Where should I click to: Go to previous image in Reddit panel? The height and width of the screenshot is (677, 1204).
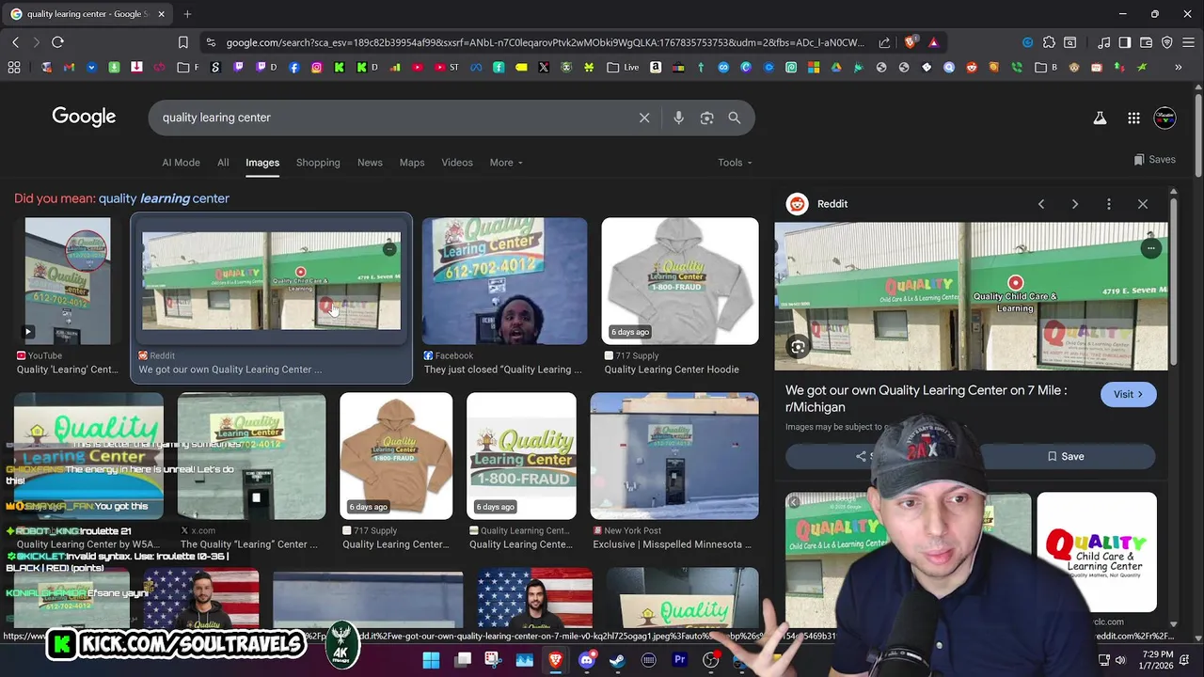pyautogui.click(x=1041, y=204)
